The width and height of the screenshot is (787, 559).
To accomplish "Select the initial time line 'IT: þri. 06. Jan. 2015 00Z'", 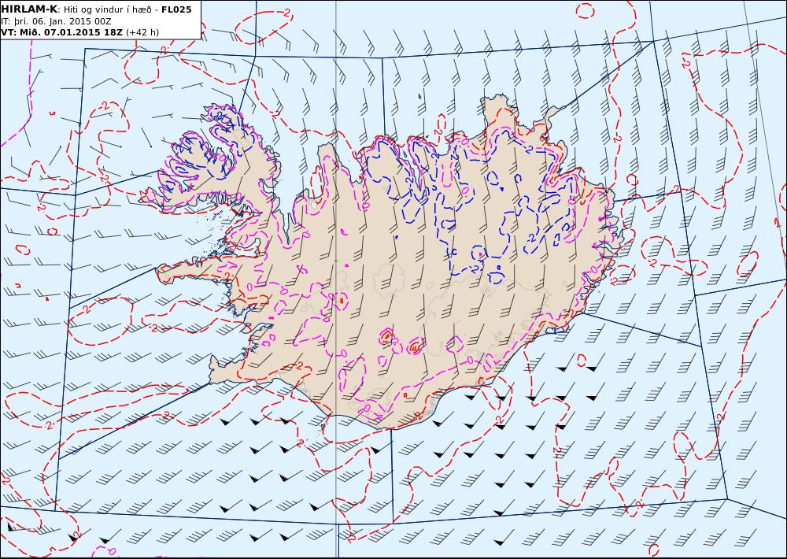I will (56, 21).
